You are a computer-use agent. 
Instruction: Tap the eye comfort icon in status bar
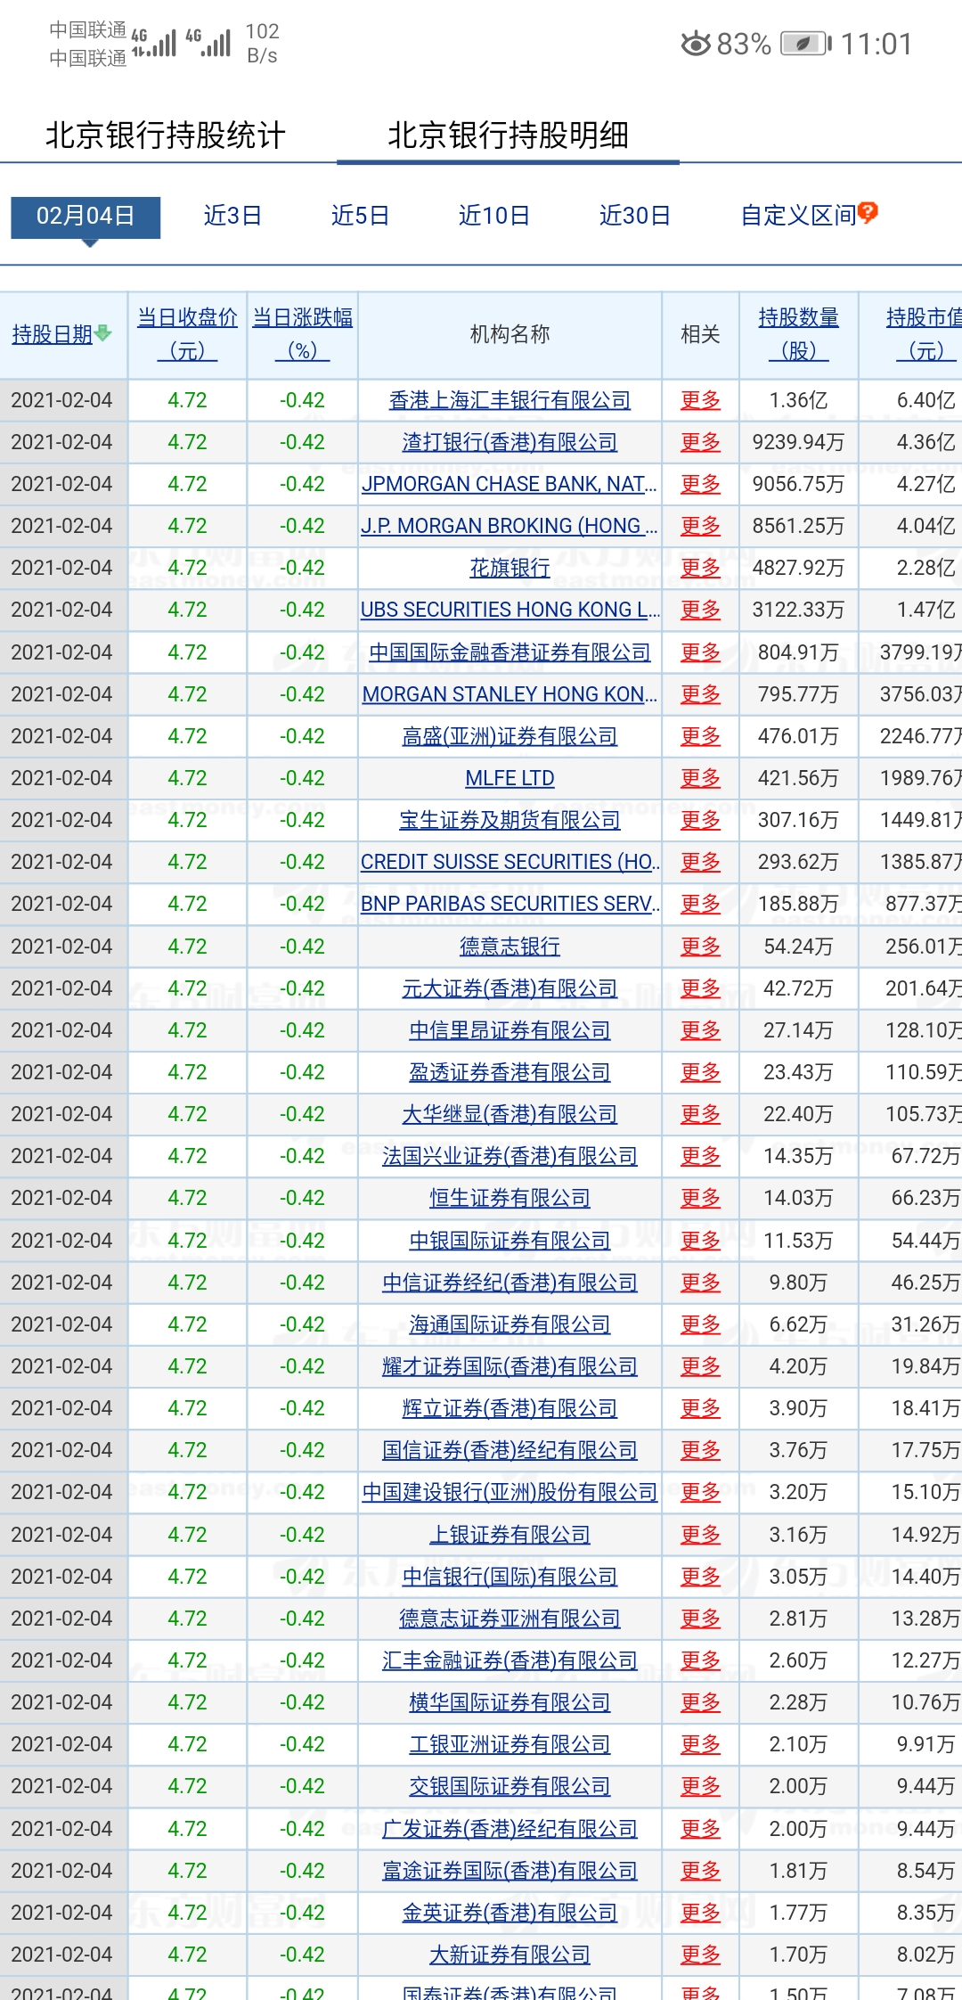point(696,44)
